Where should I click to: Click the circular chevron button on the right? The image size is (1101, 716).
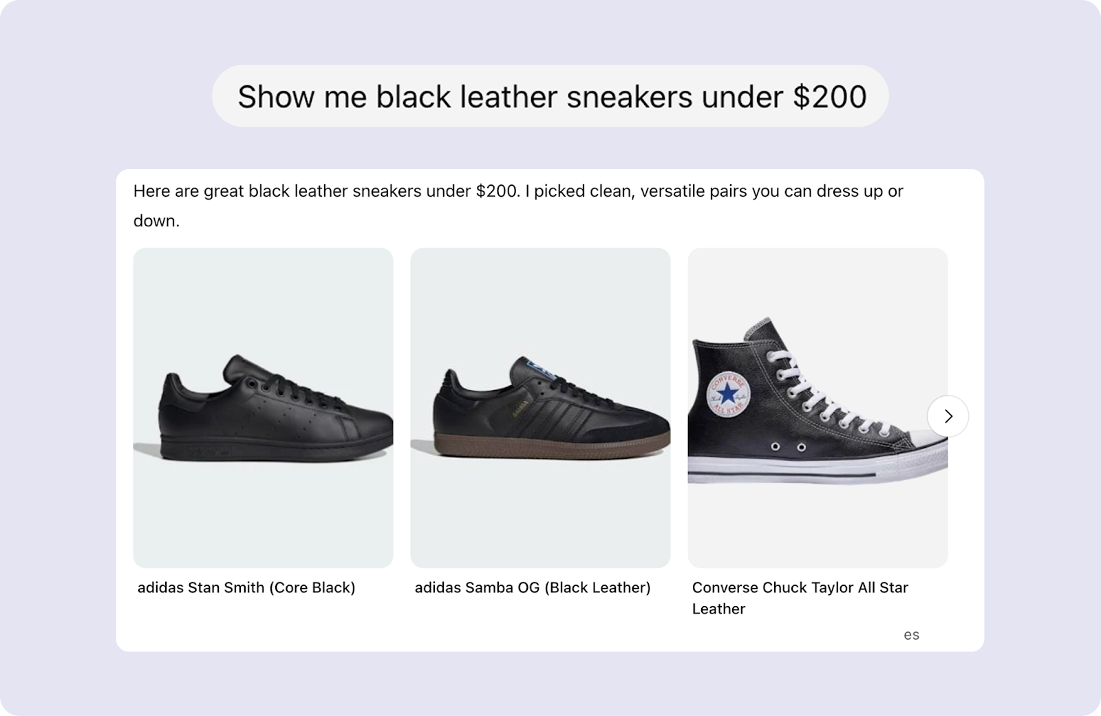tap(948, 416)
